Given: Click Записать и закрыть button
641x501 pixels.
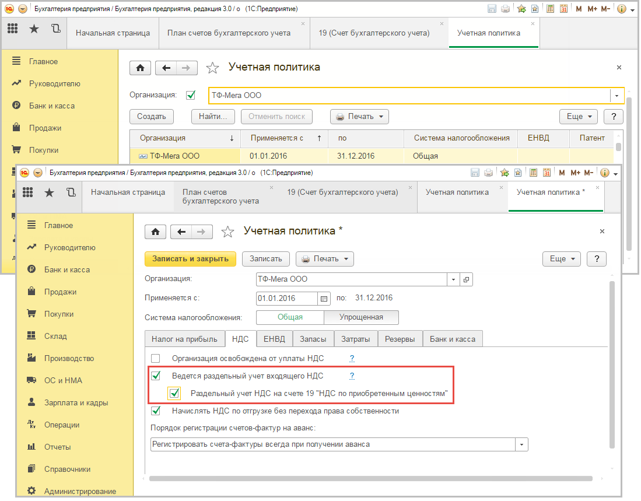Looking at the screenshot, I should click(x=191, y=259).
